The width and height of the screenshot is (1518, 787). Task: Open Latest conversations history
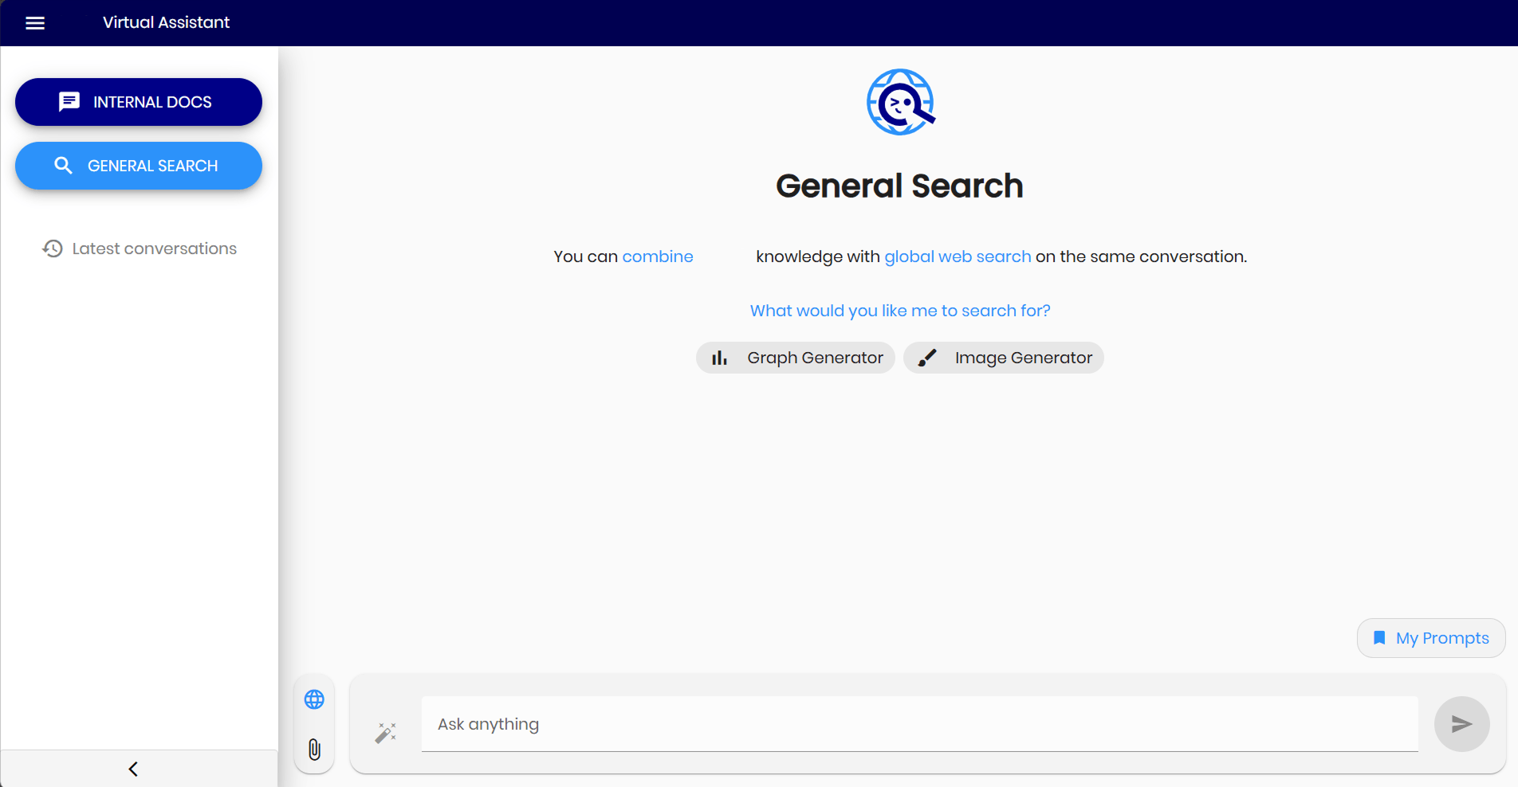click(x=140, y=249)
